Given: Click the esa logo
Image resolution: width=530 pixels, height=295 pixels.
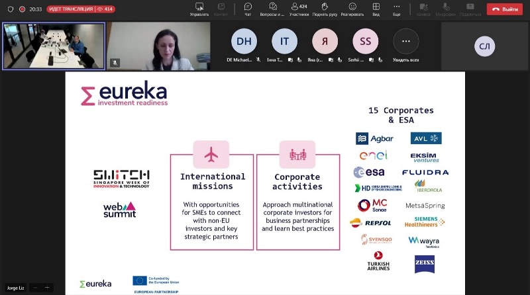Looking at the screenshot, I should coord(369,172).
